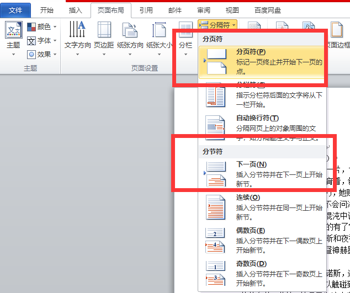Viewport: 350px width, 293px height.
Task: Click the line numbers icon beside 分隔符
Action: click(254, 26)
